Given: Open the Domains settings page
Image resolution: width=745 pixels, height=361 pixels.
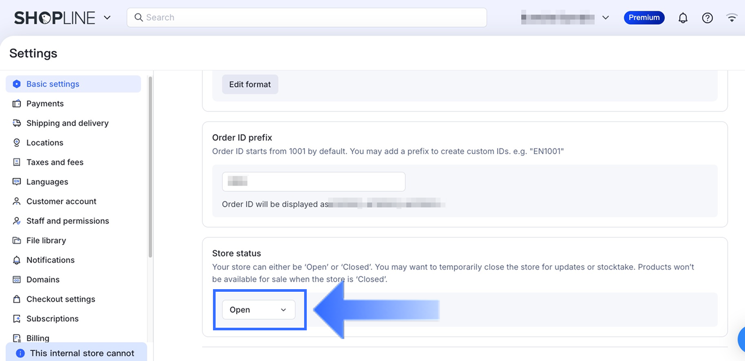Looking at the screenshot, I should (x=43, y=280).
